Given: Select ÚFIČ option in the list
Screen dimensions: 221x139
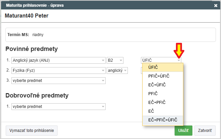Looking at the screenshot, I should pos(163,67).
